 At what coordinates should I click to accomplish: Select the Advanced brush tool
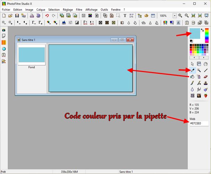point(199,83)
